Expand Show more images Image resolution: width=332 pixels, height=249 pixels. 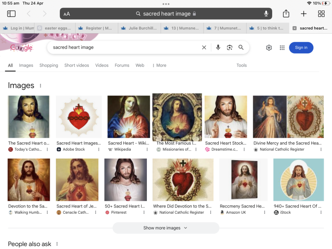[166, 228]
